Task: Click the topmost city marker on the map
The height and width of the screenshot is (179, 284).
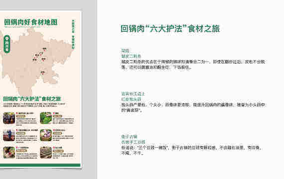Action: coord(44,51)
